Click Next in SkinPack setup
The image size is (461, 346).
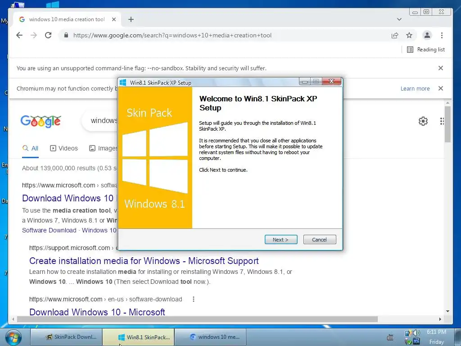tap(281, 240)
